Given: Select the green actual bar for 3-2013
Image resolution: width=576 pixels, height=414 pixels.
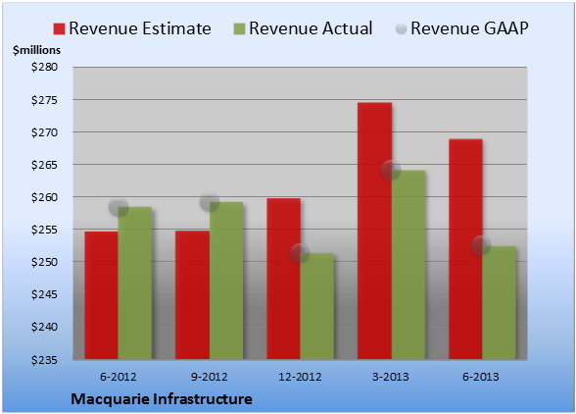Looking at the screenshot, I should pos(408,265).
